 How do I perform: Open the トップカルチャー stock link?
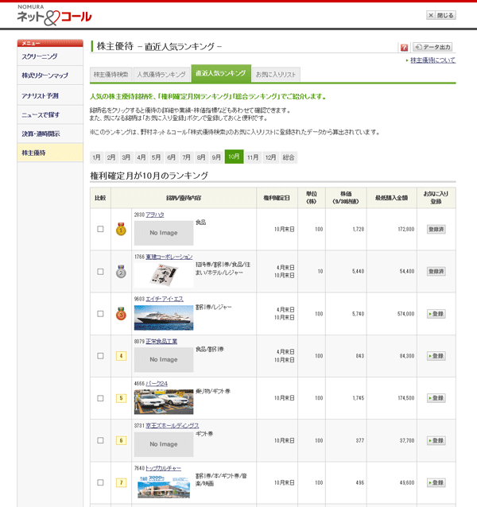pos(163,468)
